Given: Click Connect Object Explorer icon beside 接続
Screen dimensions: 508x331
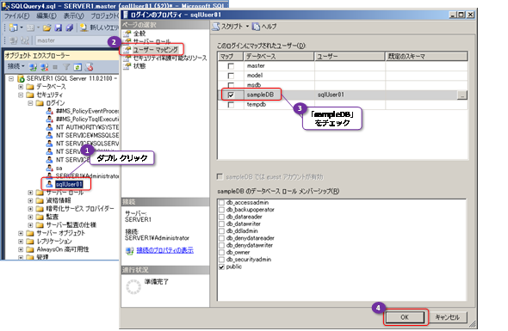Looking at the screenshot, I should coord(33,67).
